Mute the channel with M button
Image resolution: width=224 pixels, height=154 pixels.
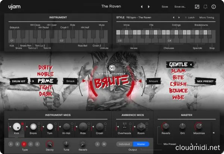pyautogui.click(x=104, y=144)
